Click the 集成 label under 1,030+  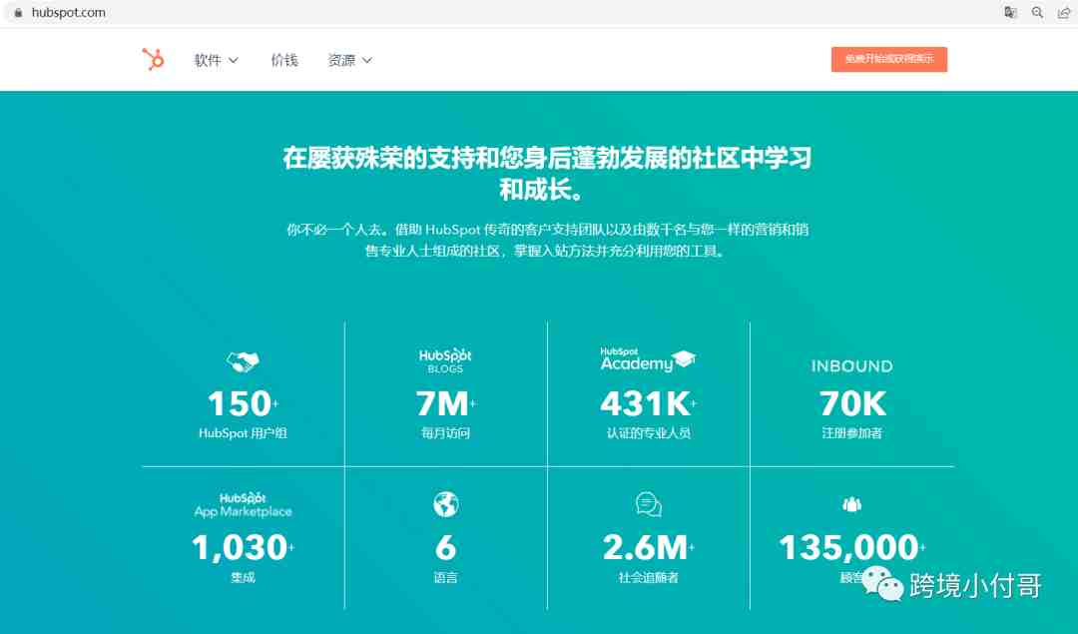click(243, 578)
